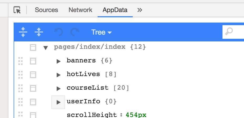
Task: Grab the drag handle of banners row
Action: [x=20, y=61]
